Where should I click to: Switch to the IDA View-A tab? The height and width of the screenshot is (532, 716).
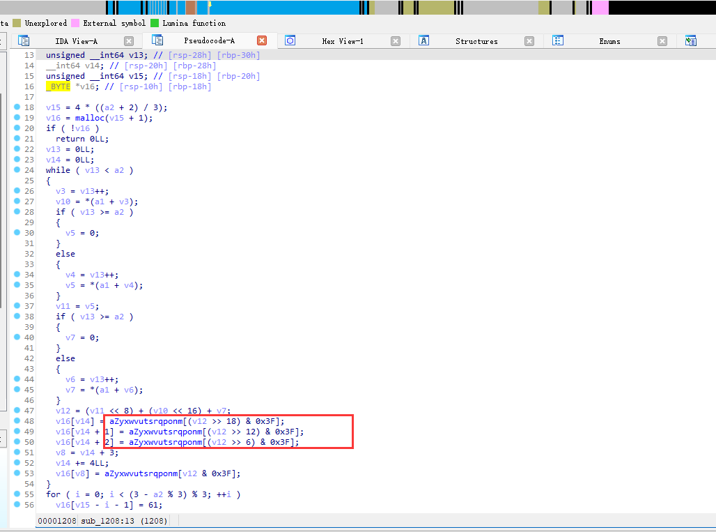pos(76,41)
